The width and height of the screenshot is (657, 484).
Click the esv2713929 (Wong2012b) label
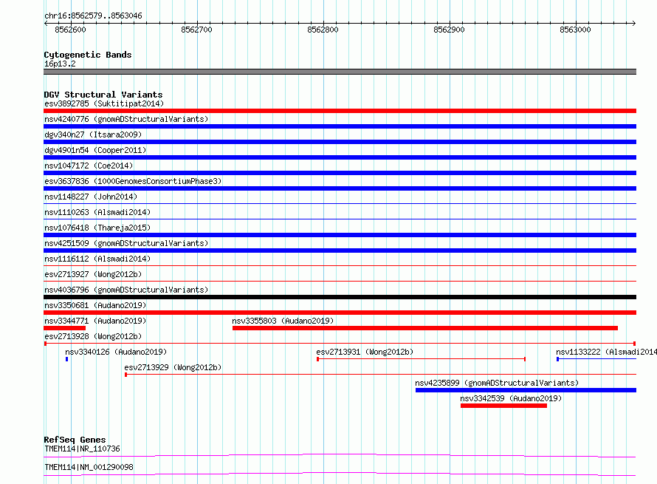pyautogui.click(x=173, y=367)
